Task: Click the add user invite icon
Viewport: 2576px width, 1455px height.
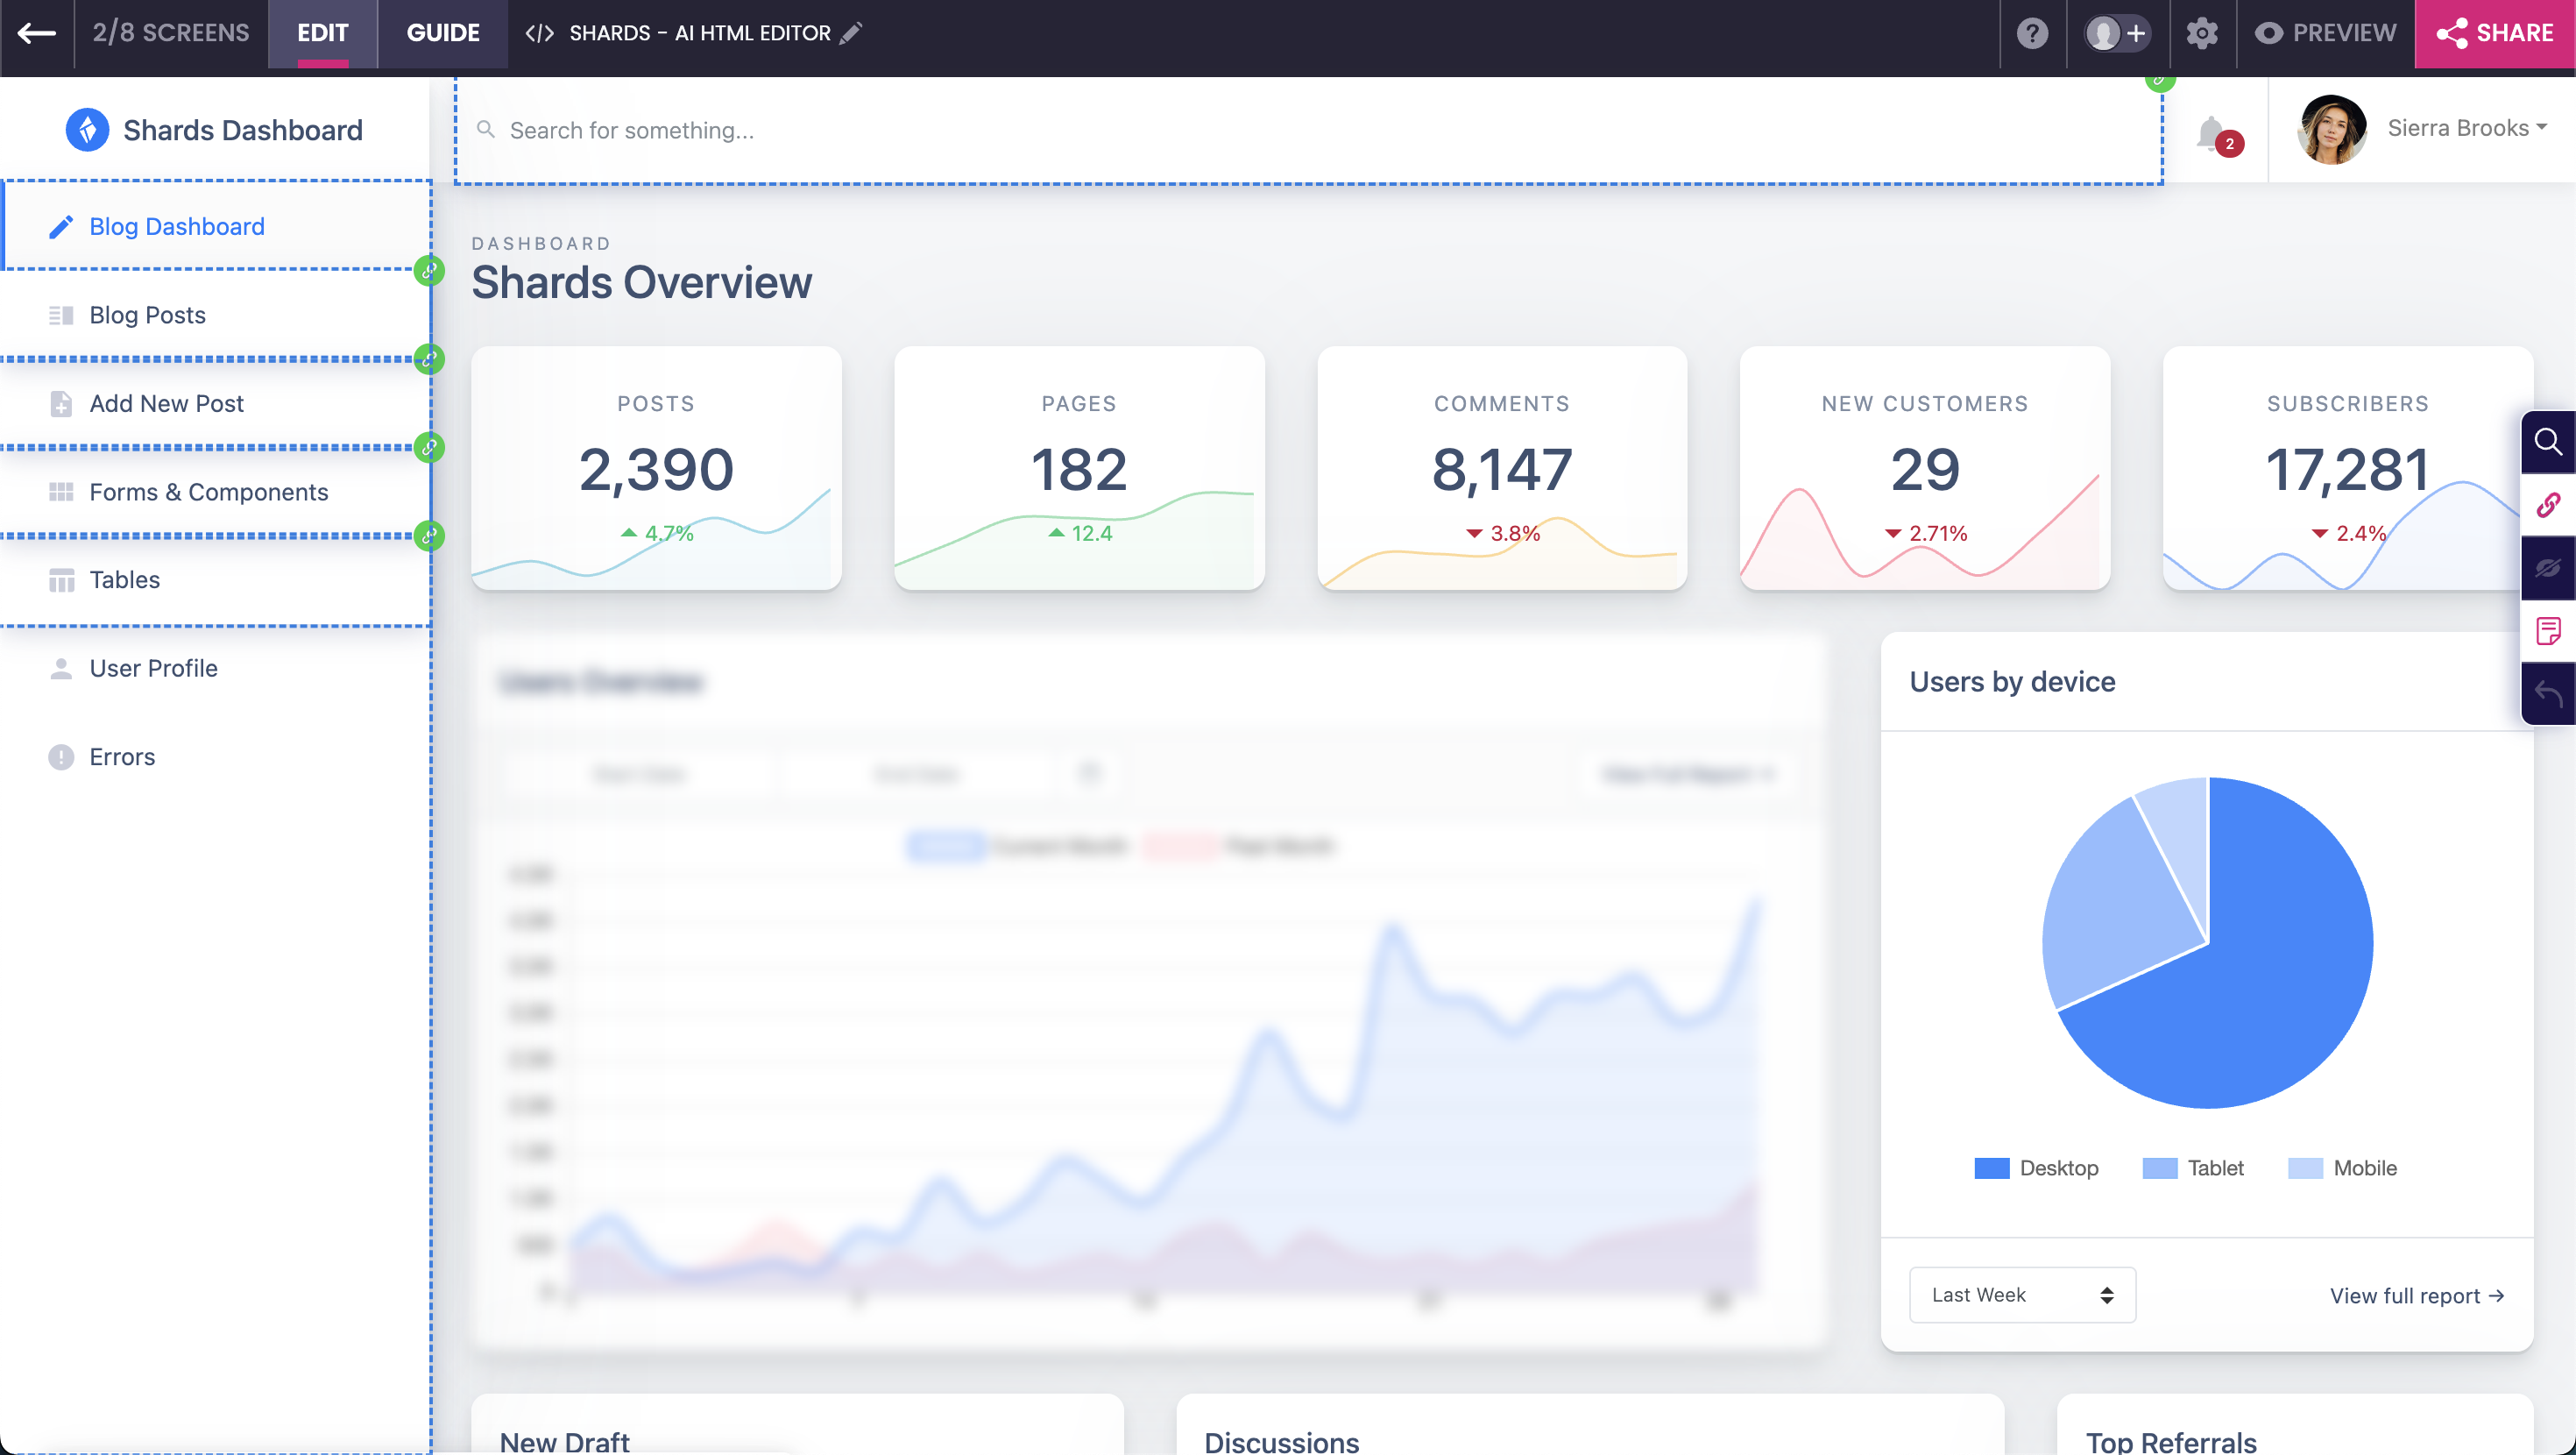Action: (2116, 33)
